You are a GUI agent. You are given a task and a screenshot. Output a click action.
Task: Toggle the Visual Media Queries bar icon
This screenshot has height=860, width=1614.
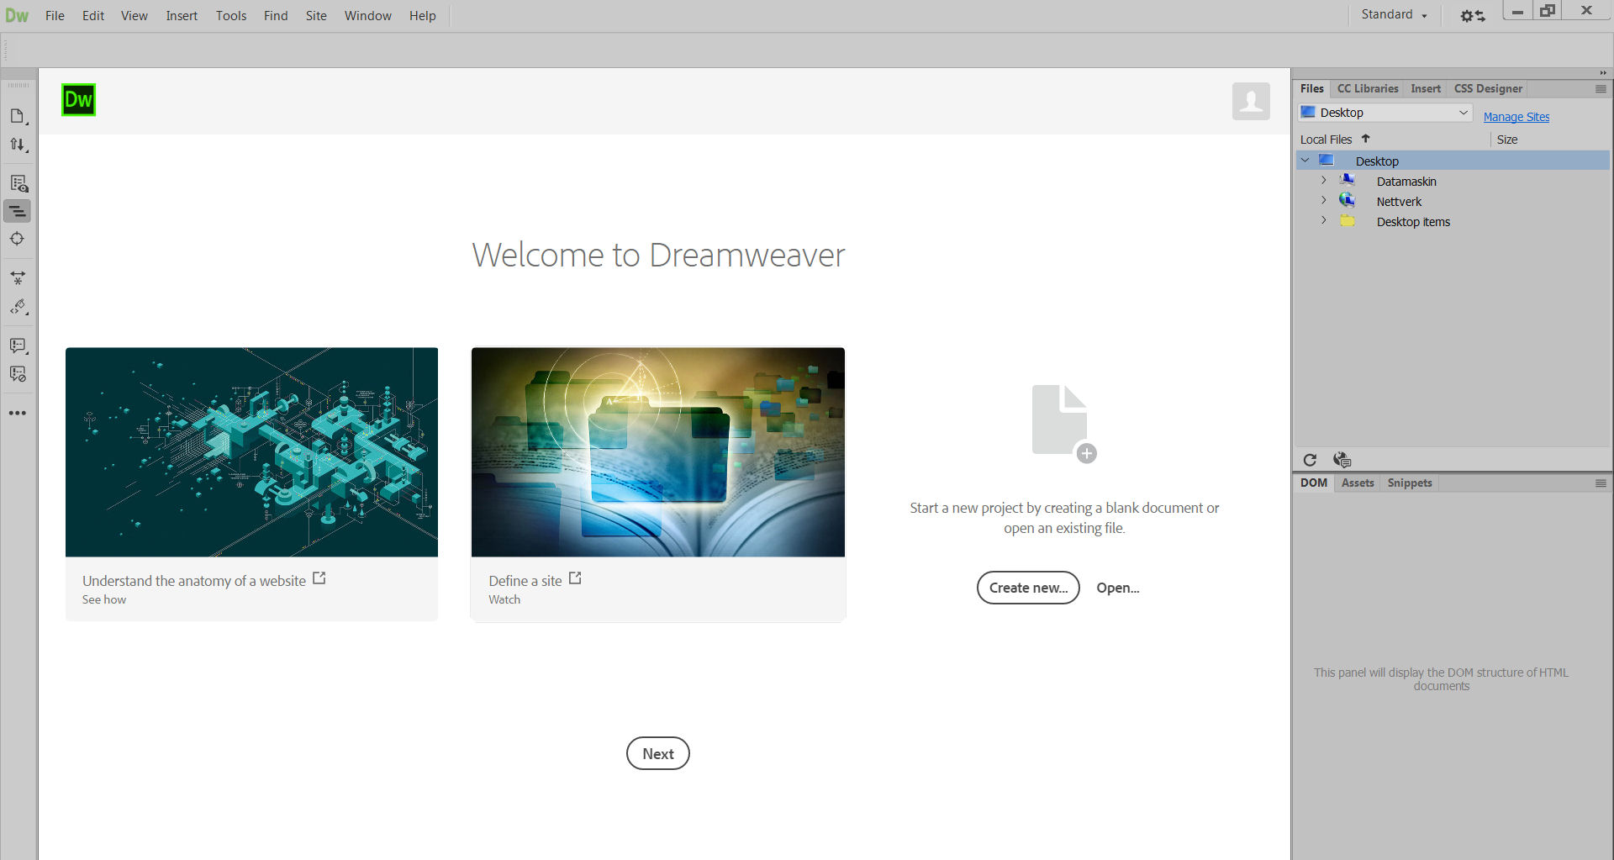[x=18, y=211]
